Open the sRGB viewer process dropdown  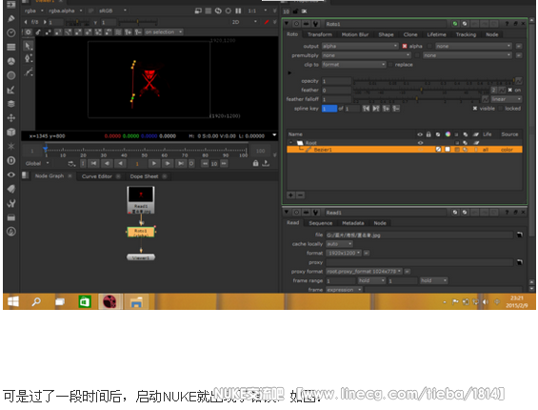click(x=112, y=11)
